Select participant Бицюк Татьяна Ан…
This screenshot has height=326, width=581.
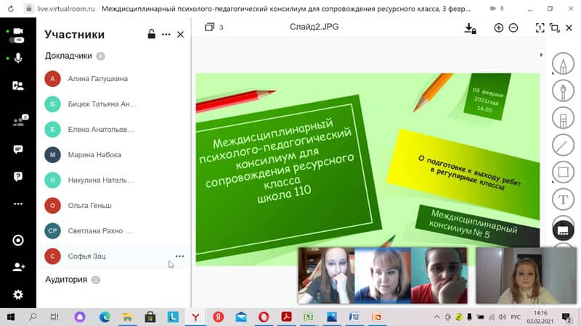coord(115,104)
